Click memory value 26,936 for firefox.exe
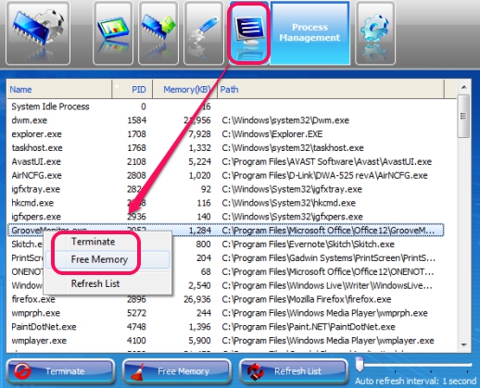Screen dimensions: 480x388 pos(197,299)
